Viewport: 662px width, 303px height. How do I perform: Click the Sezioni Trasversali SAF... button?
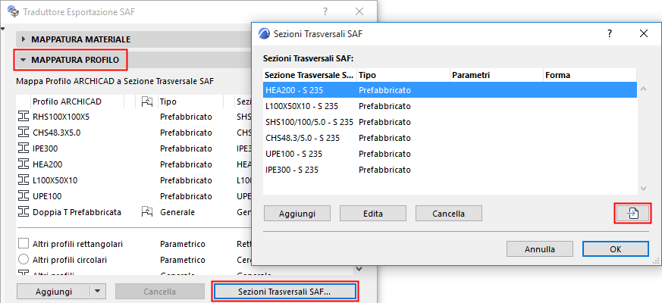point(284,291)
